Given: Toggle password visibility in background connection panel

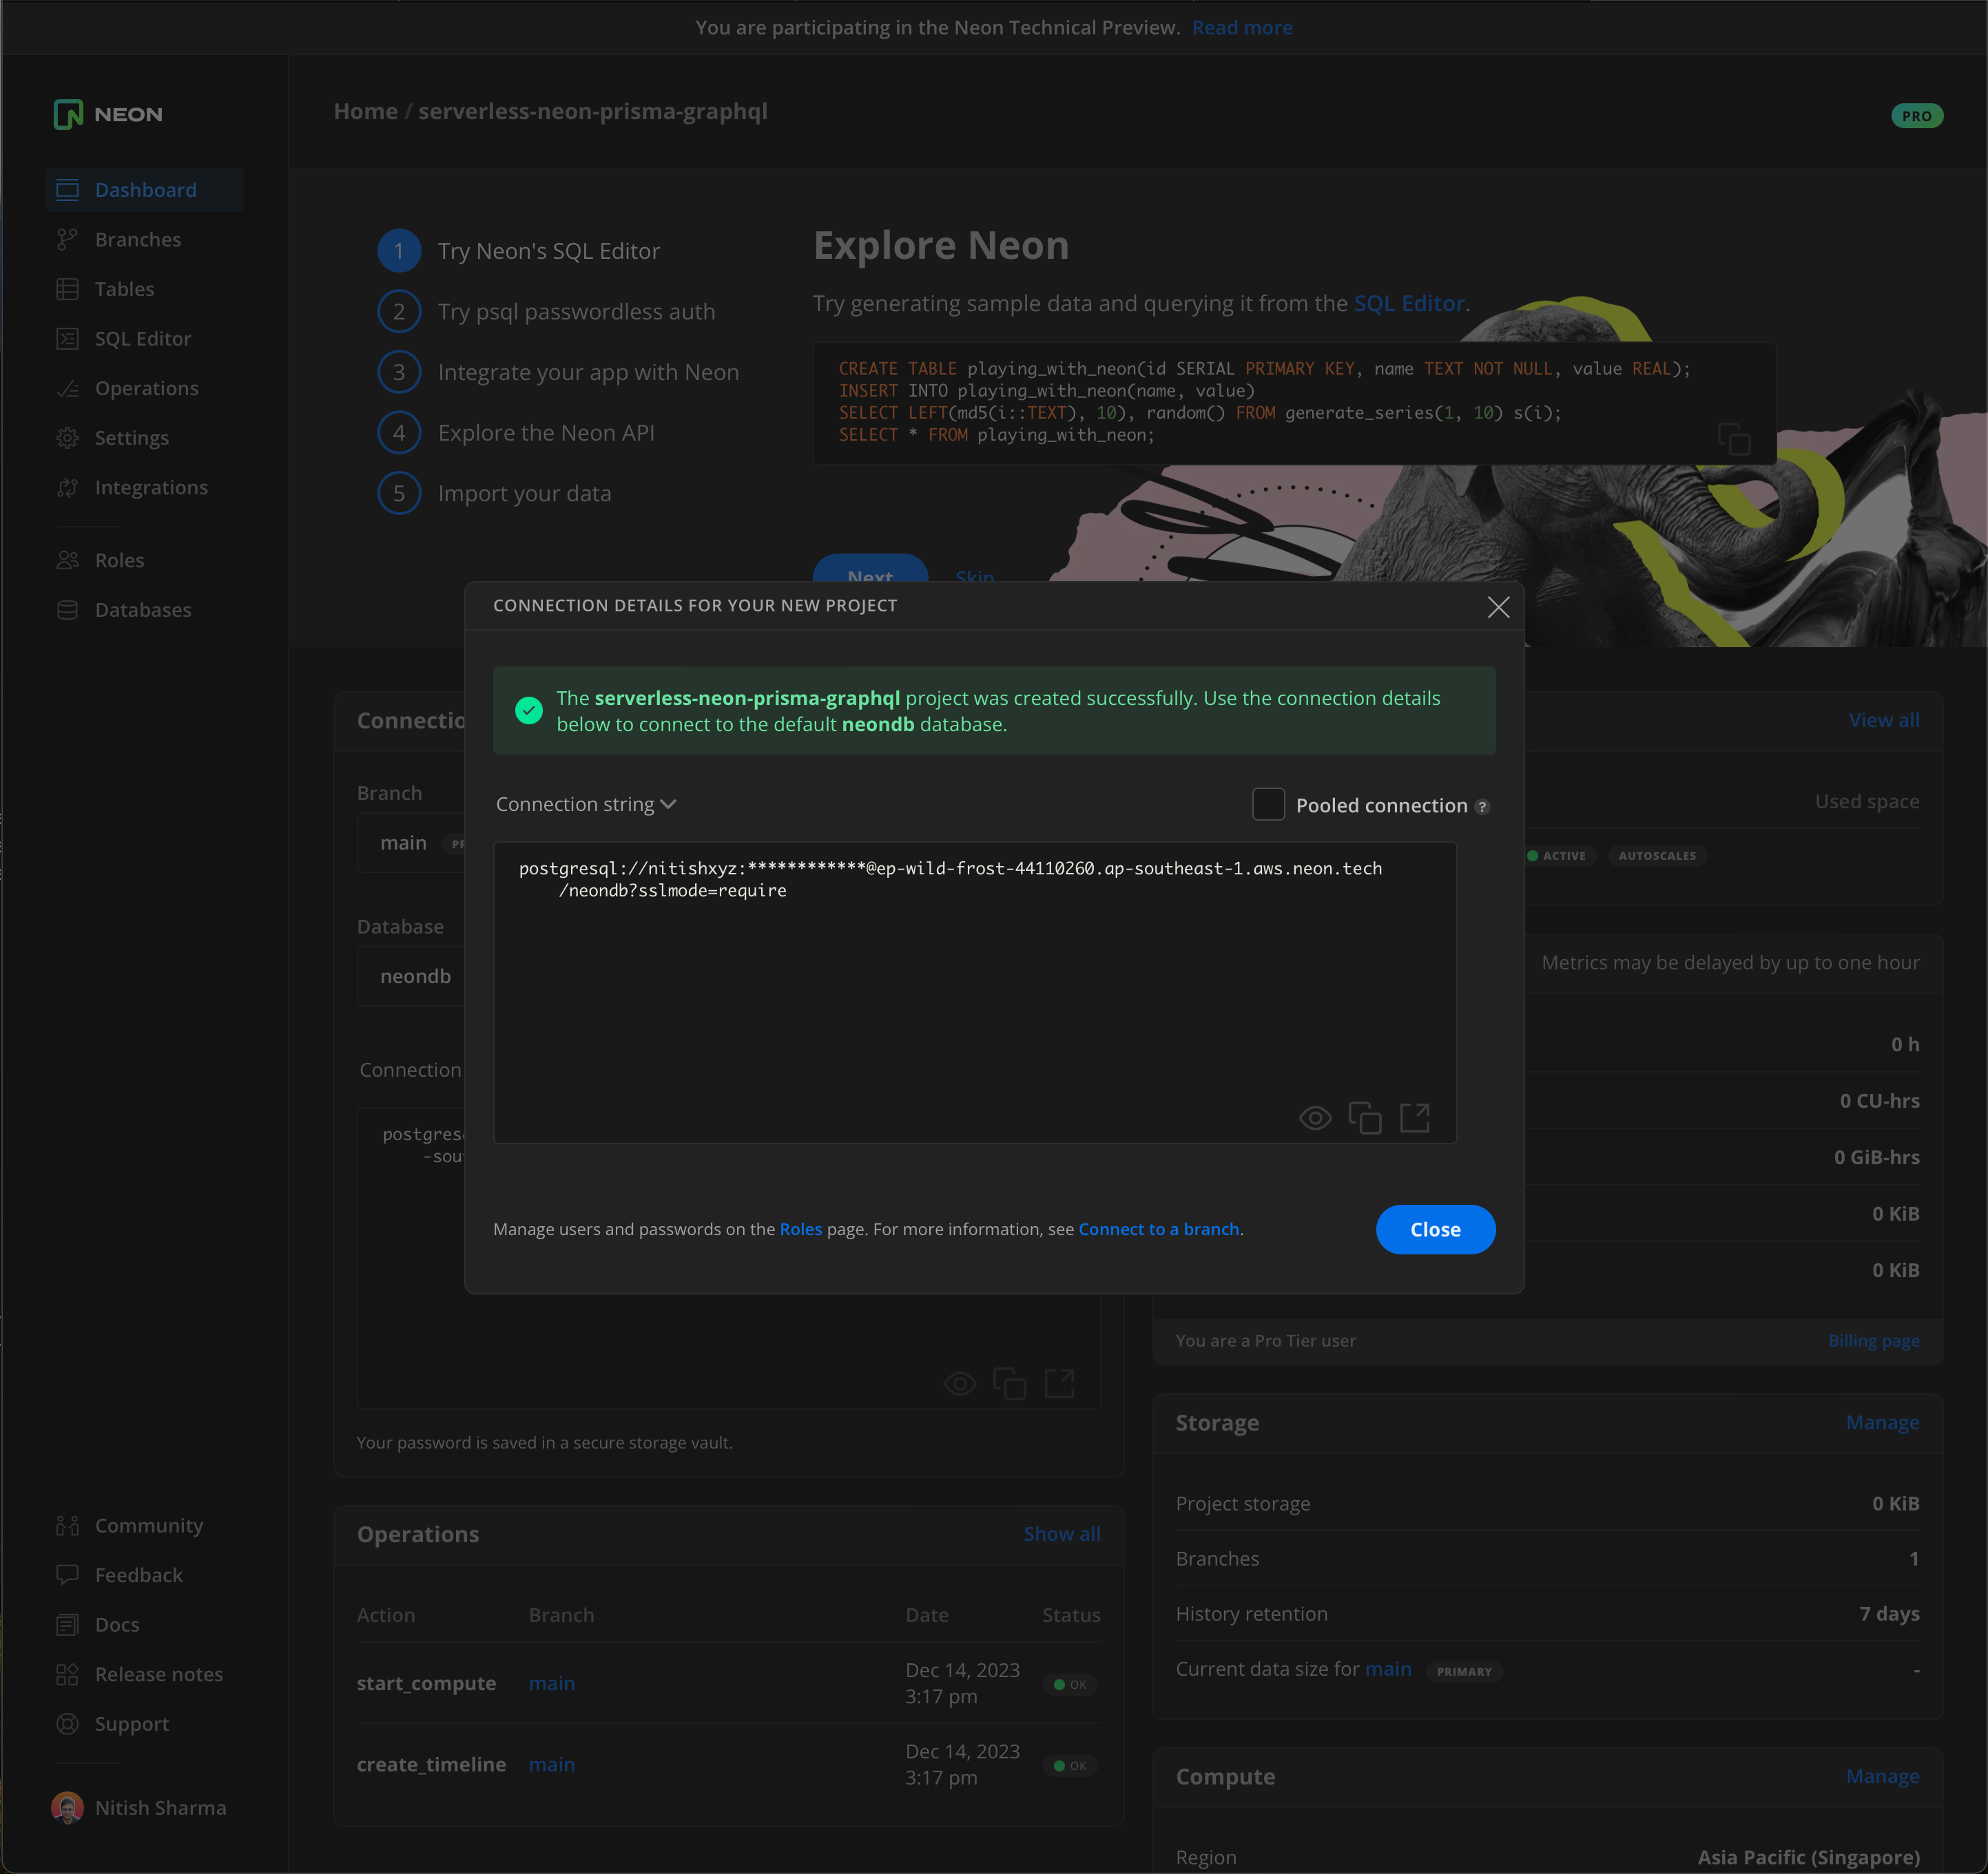Looking at the screenshot, I should 959,1383.
